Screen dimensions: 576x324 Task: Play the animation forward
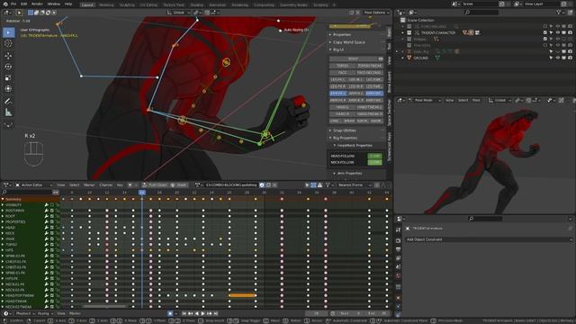(x=202, y=313)
